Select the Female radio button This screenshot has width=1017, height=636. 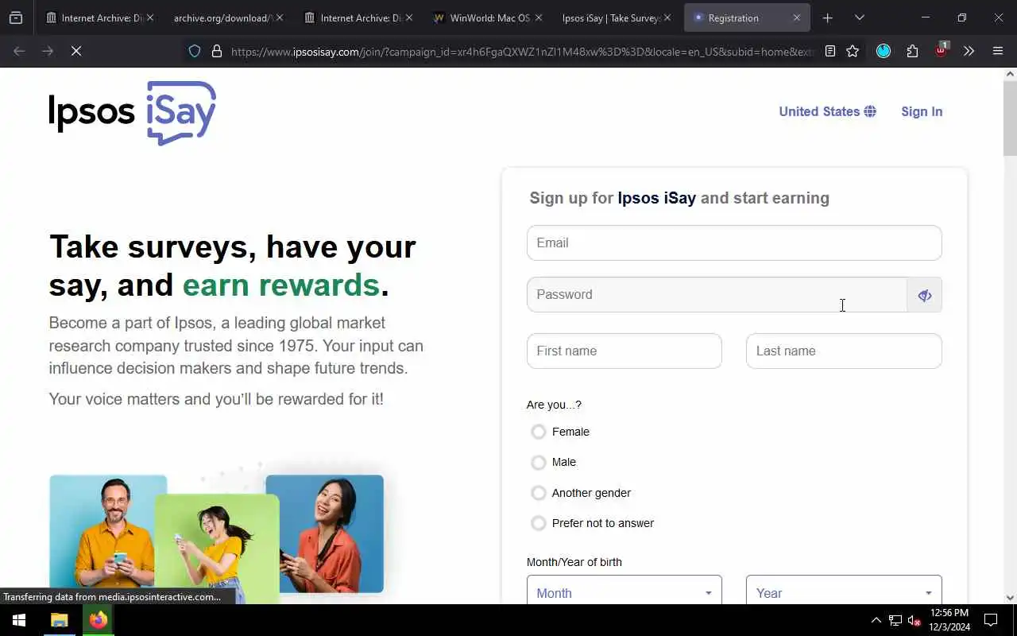pyautogui.click(x=539, y=432)
